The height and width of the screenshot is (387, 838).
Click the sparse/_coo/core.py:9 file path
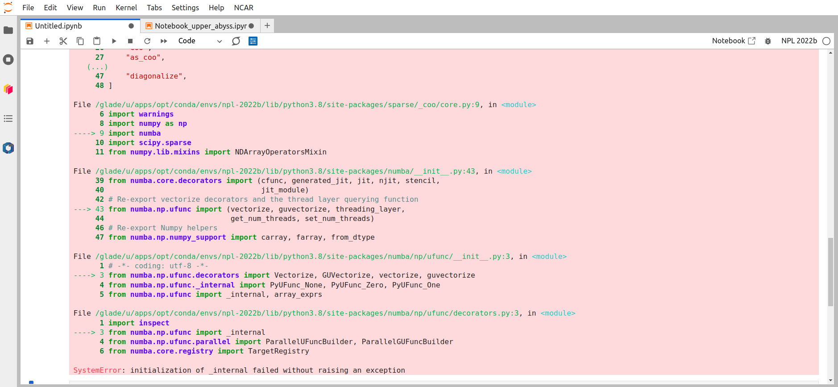pos(287,105)
